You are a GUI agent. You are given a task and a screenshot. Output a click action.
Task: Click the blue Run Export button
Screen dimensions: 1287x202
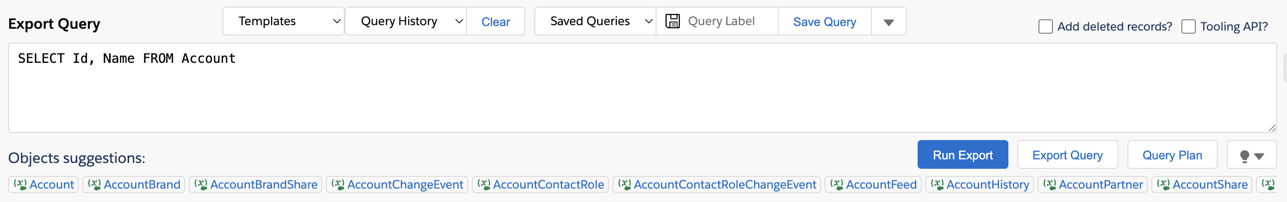[x=962, y=155]
